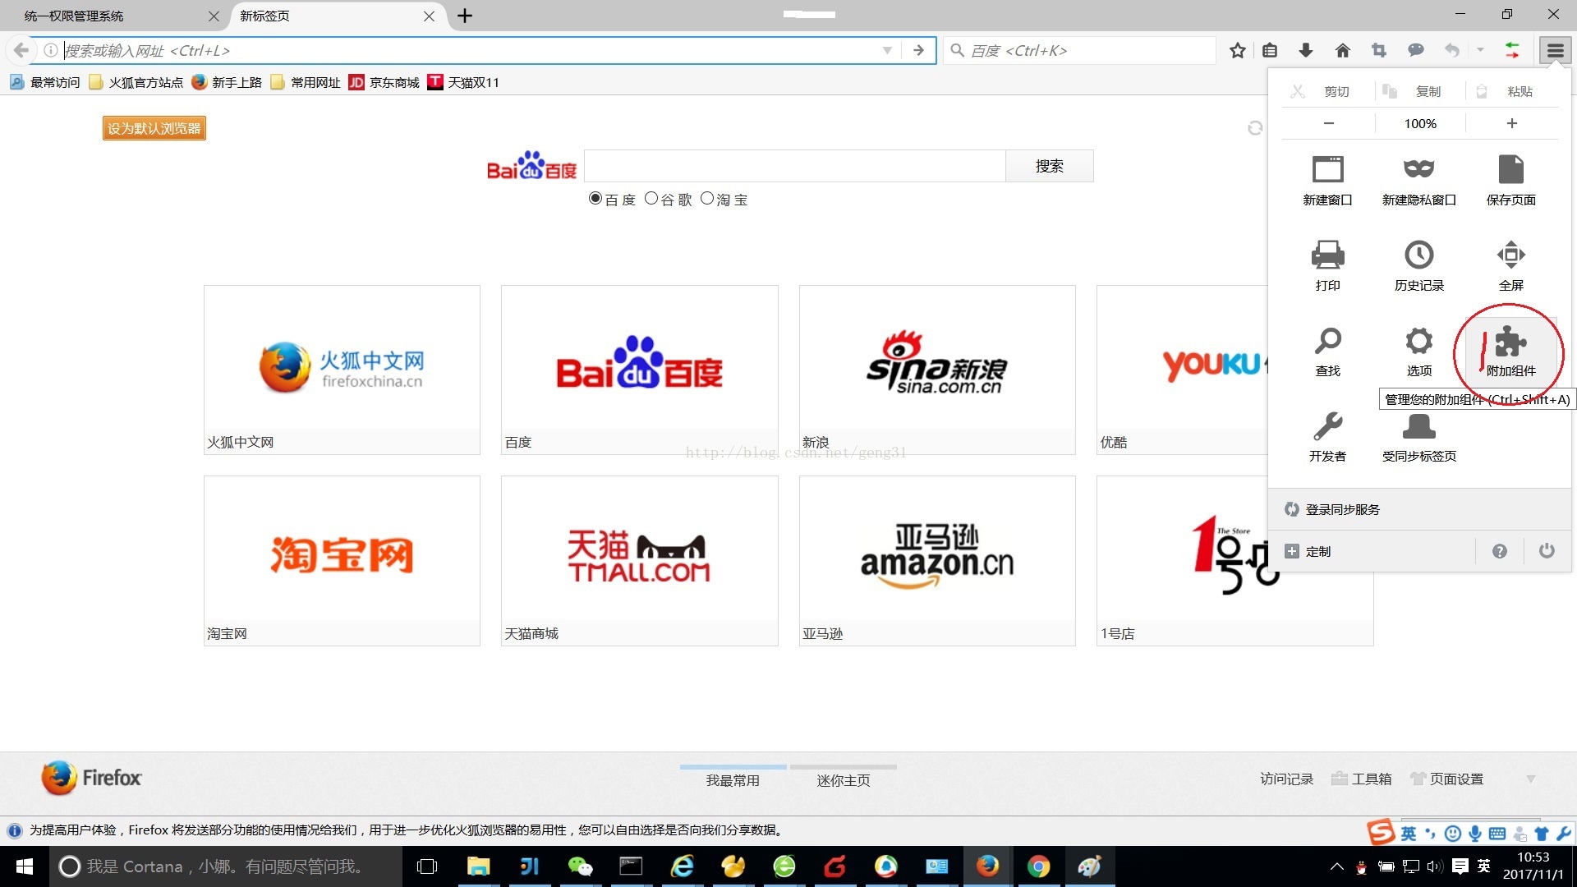Open Firefox from the Windows taskbar

[987, 866]
